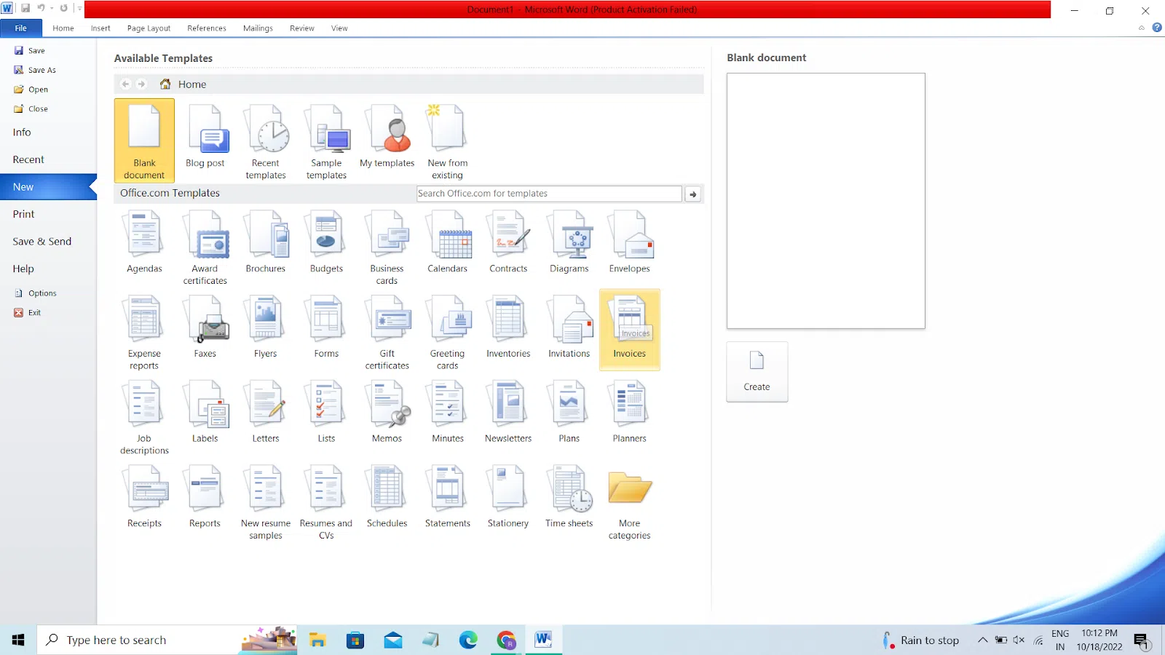Viewport: 1165px width, 655px height.
Task: Open the Statements template category
Action: tap(448, 496)
